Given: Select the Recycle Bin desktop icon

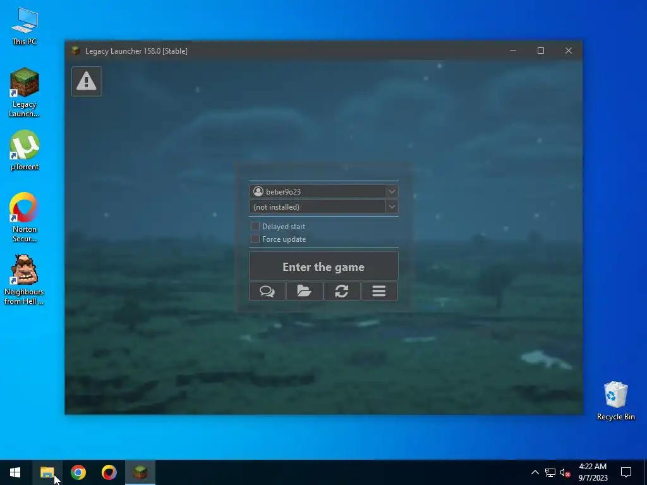Looking at the screenshot, I should [615, 401].
